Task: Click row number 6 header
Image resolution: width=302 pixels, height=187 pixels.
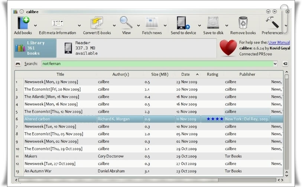Action: click(19, 119)
